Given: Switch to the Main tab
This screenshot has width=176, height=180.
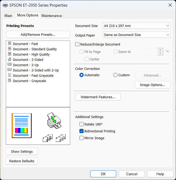Looking at the screenshot, I should 8,16.
